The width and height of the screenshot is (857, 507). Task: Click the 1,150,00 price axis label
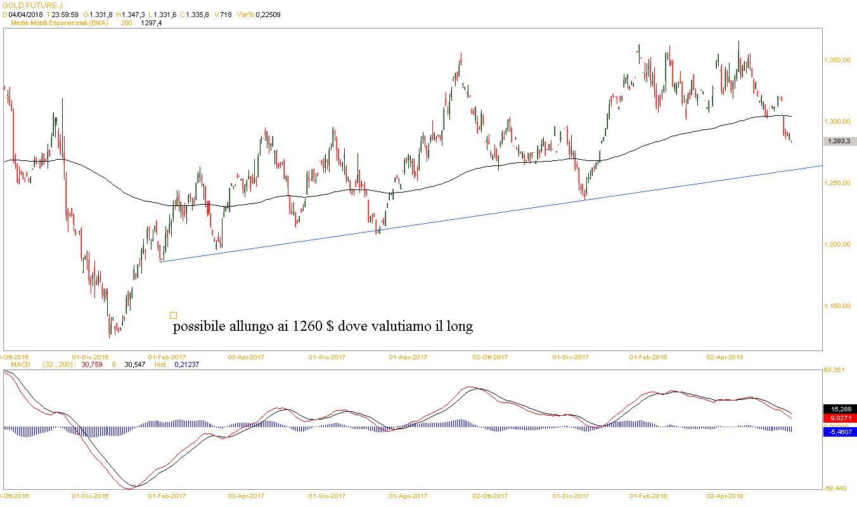point(837,306)
